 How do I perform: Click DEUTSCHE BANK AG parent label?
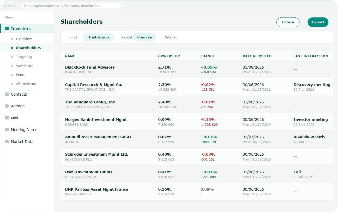81,177
